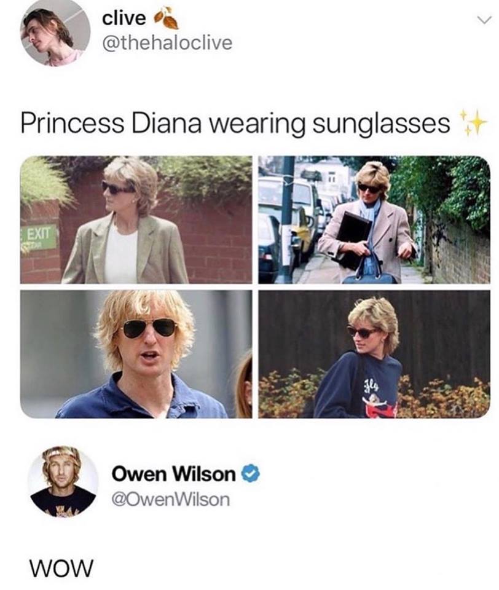Click the blue verified badge

tap(250, 473)
